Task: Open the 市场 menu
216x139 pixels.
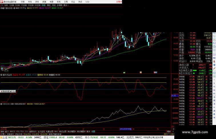Action: point(30,2)
